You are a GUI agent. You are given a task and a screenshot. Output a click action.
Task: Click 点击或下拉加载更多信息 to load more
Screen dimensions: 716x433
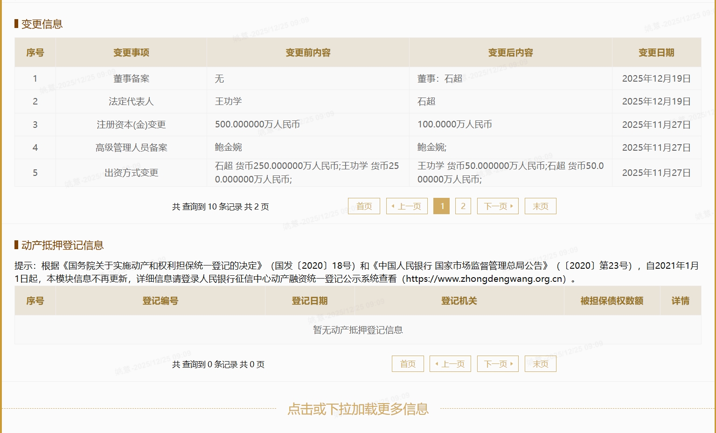358,409
